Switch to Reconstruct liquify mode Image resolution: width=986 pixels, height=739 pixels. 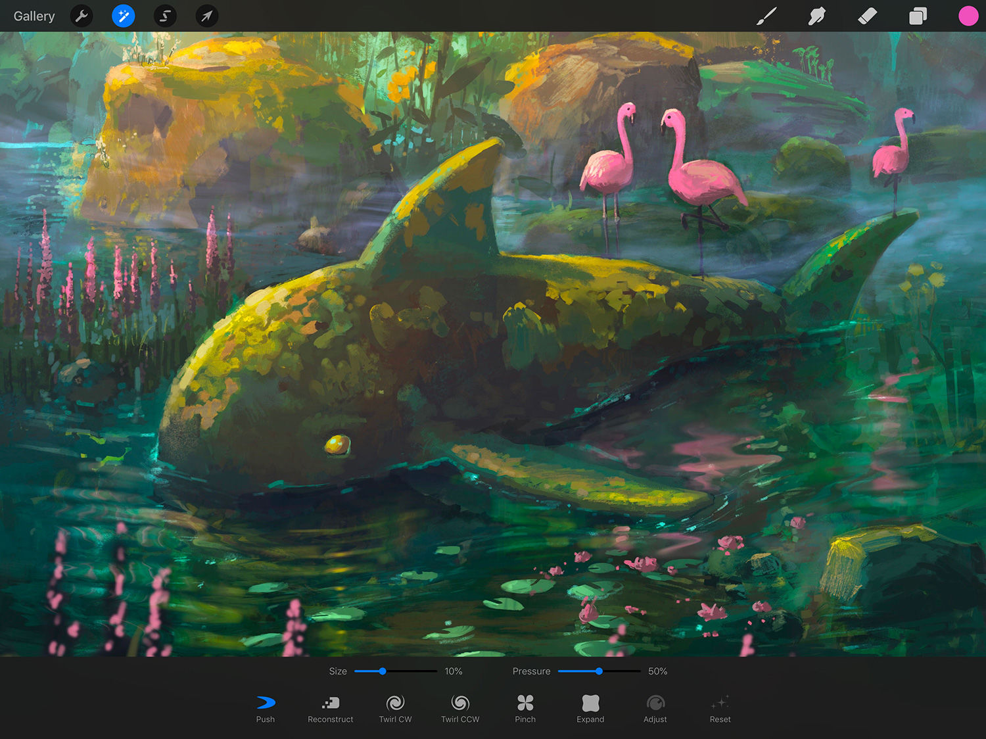331,709
